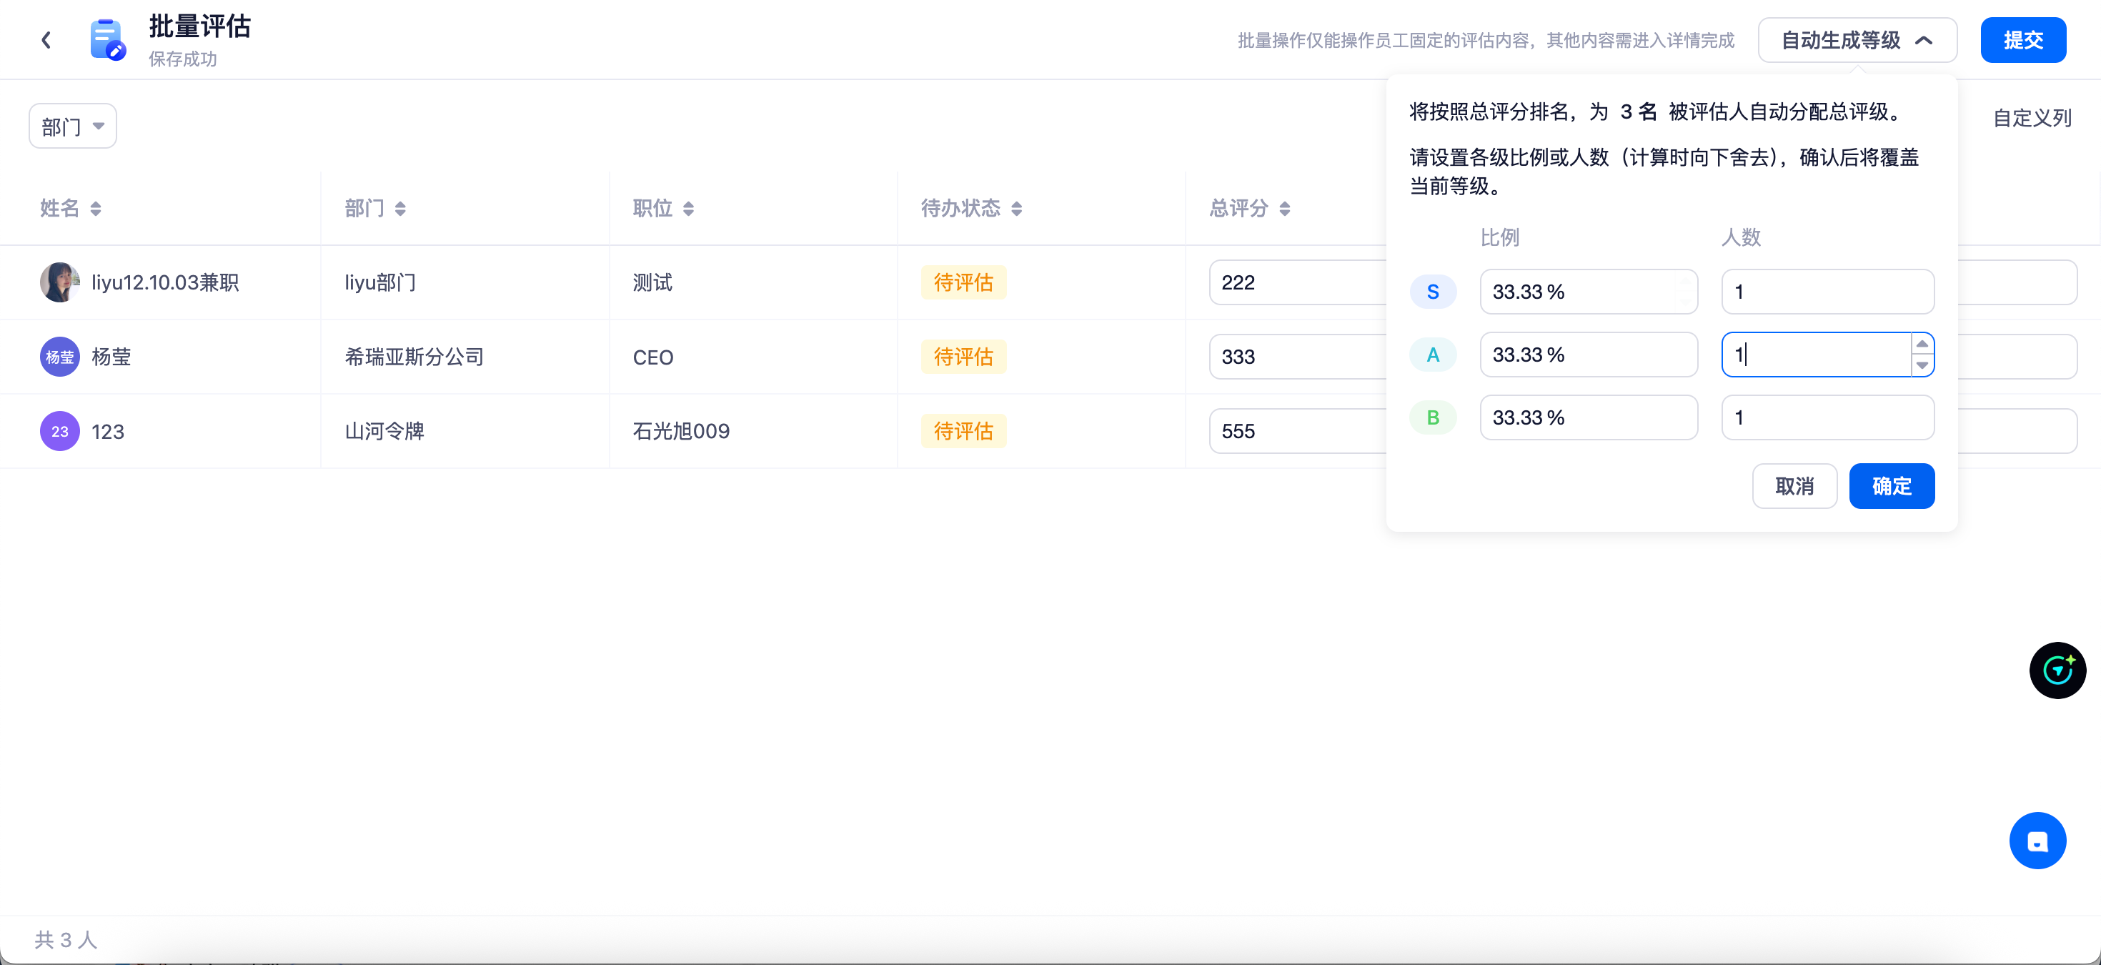Sort by 职位 column header
2101x965 pixels.
tap(688, 209)
